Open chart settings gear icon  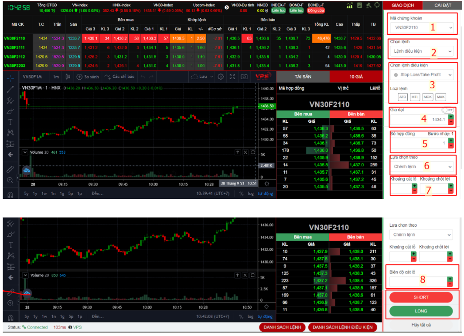point(221,77)
